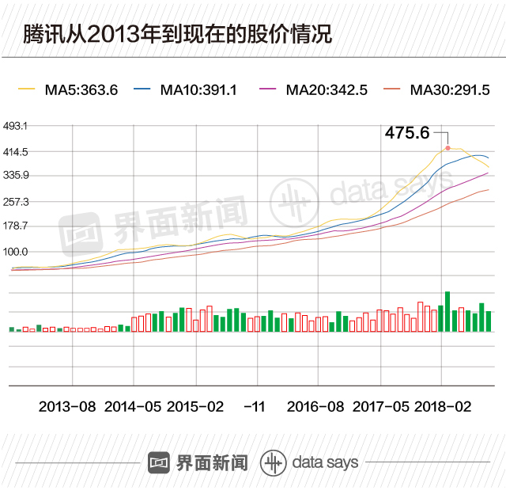Click the MA5:363.6 legend label

pos(81,89)
